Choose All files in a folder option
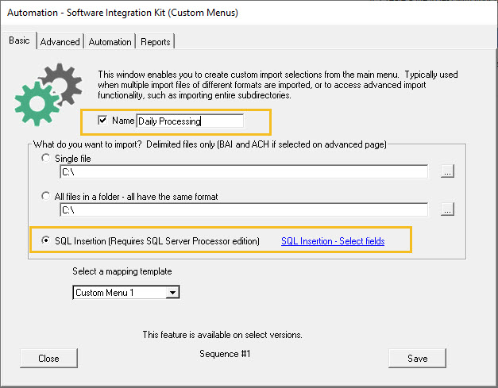The height and width of the screenshot is (388, 498). tap(46, 196)
